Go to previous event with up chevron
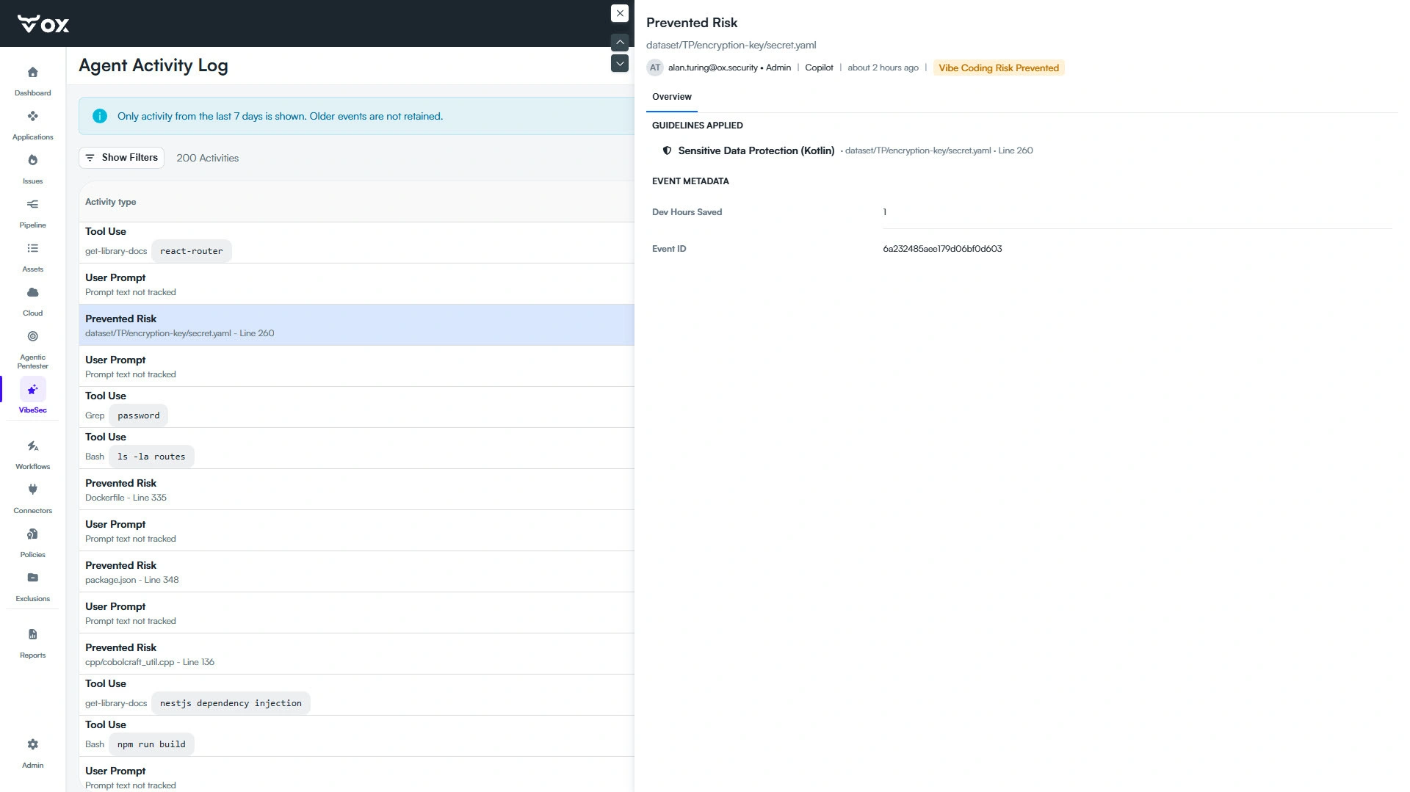This screenshot has width=1410, height=792. (620, 42)
